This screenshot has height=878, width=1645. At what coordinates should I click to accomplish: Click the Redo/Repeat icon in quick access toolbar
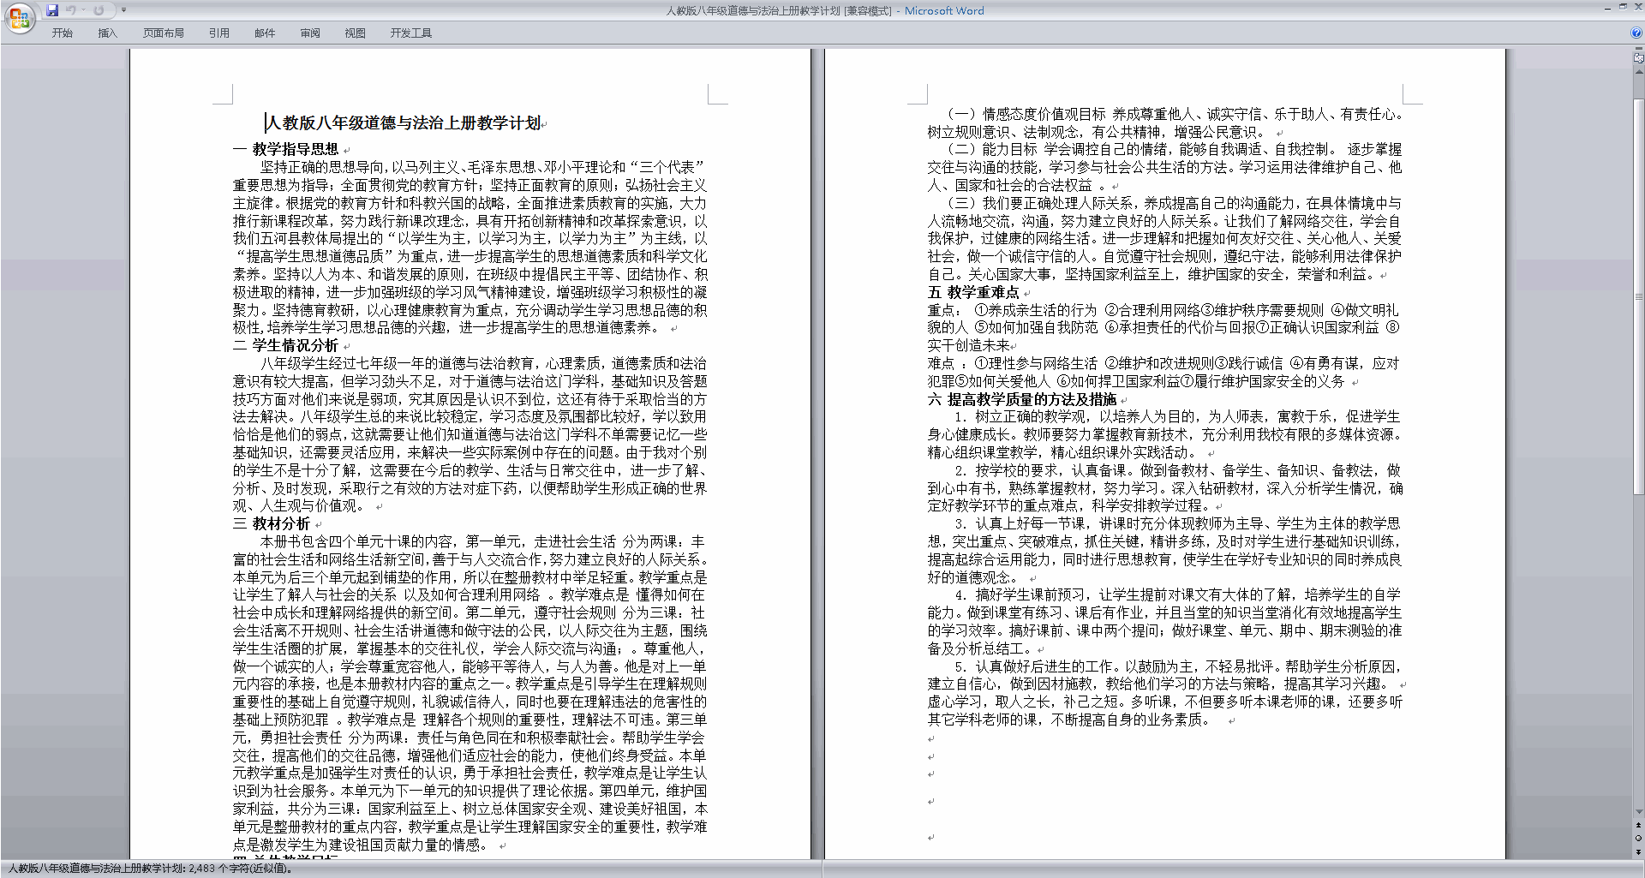click(99, 10)
